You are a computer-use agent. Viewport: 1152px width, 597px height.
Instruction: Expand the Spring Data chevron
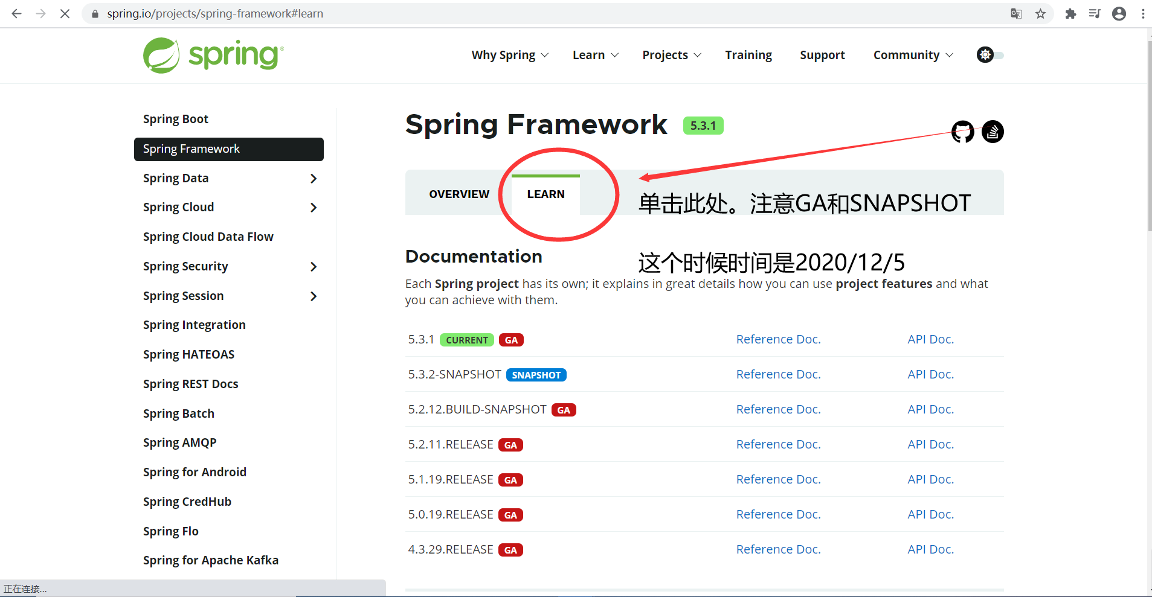313,179
